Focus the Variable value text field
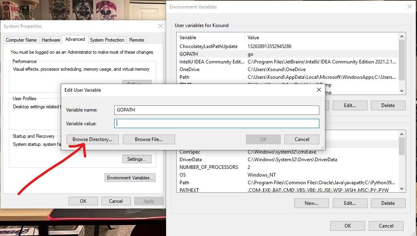Screen dimensions: 417x236 (x=217, y=123)
